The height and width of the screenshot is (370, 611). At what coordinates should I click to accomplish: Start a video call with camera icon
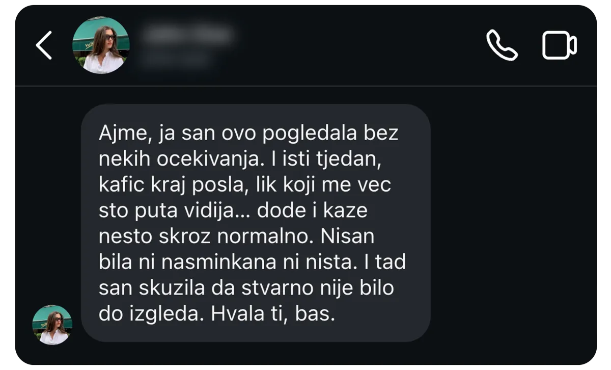pos(559,46)
